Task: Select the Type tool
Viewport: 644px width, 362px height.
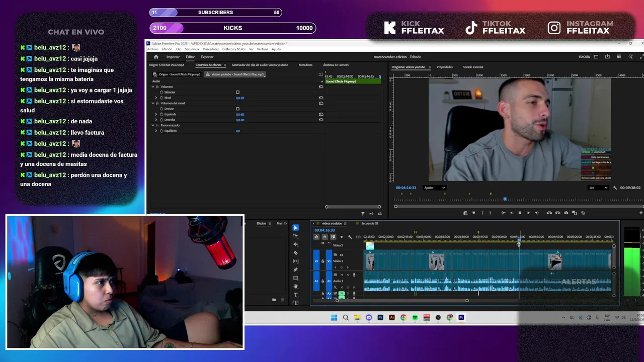Action: (x=295, y=295)
